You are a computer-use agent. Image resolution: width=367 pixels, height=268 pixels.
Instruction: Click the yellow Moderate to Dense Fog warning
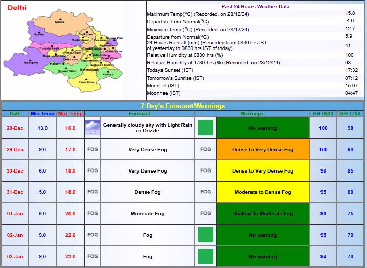[x=263, y=192]
